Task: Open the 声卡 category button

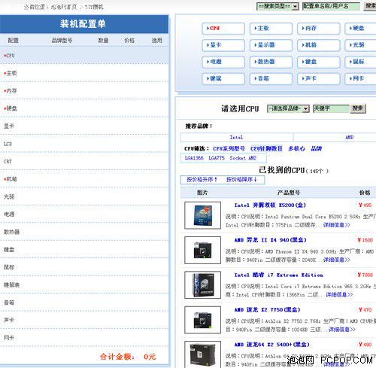Action: [x=319, y=78]
